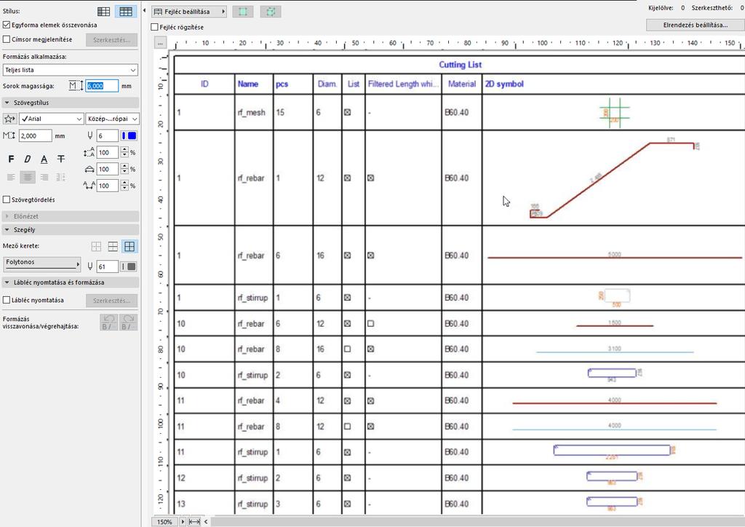Toggle italic D text formatting
Image resolution: width=745 pixels, height=527 pixels.
[x=28, y=159]
